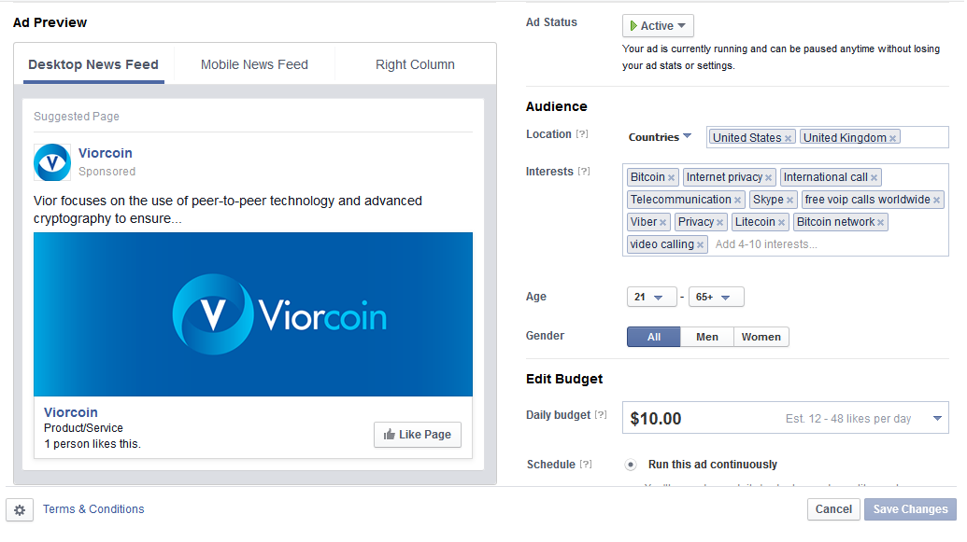The height and width of the screenshot is (542, 967).
Task: Select Run this ad continuously option
Action: pos(631,465)
